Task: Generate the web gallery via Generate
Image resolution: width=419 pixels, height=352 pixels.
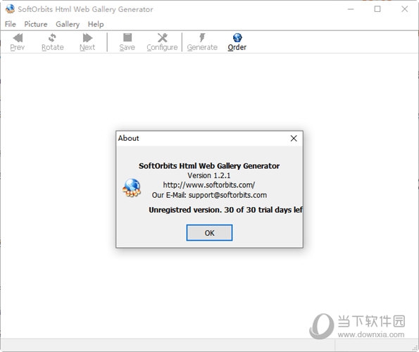Action: [202, 42]
